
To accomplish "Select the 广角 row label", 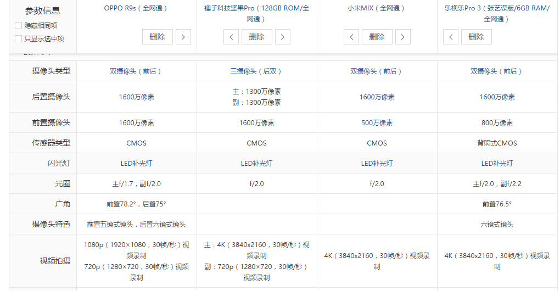I will pyautogui.click(x=63, y=204).
